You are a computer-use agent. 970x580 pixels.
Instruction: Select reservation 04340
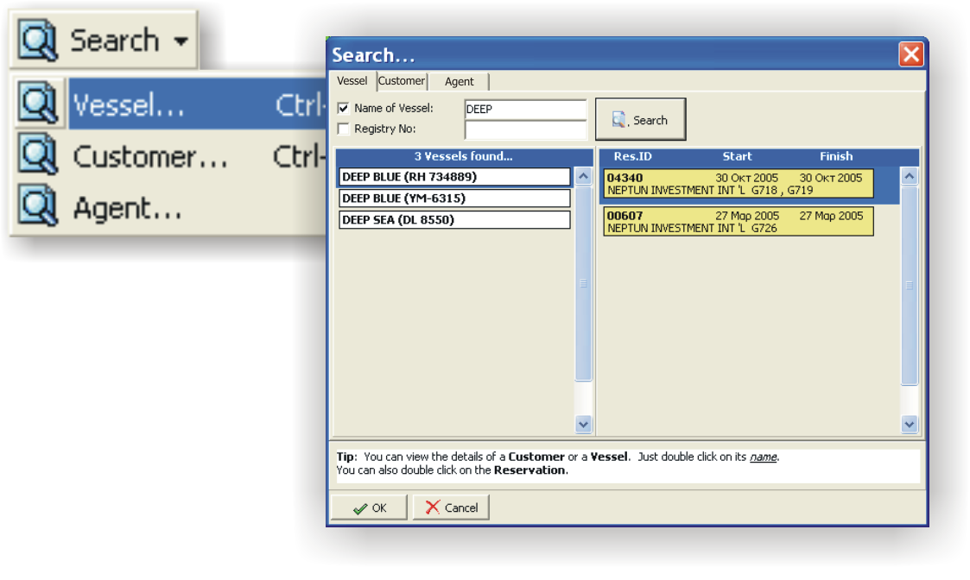[738, 184]
